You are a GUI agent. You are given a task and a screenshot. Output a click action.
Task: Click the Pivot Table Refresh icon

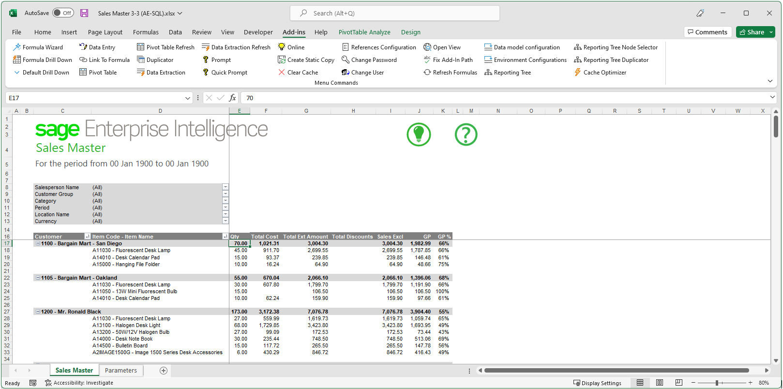(x=141, y=47)
